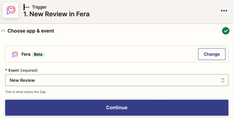Click the step title New Review in Fera
The image size is (234, 118).
(56, 14)
